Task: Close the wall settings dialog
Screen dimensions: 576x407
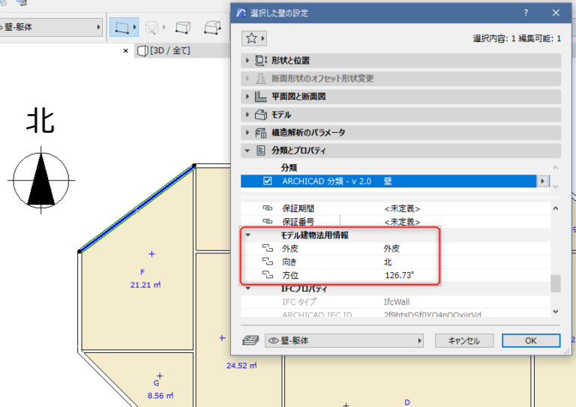Action: 556,13
